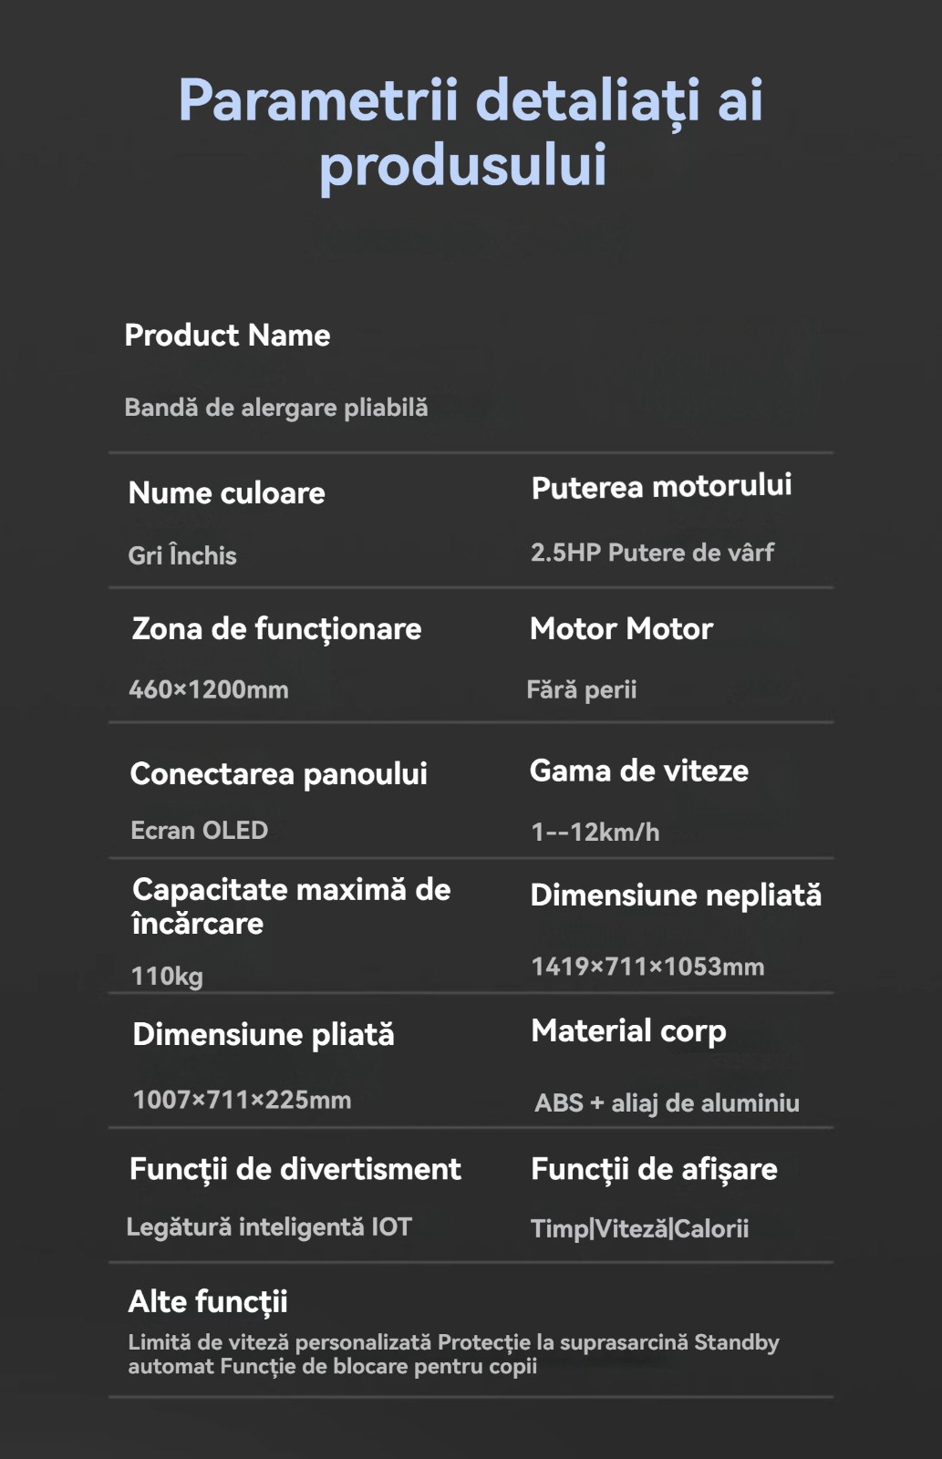Image resolution: width=942 pixels, height=1459 pixels.
Task: Click the "Parametrii detaliați ai produsului" heading
Action: click(471, 132)
